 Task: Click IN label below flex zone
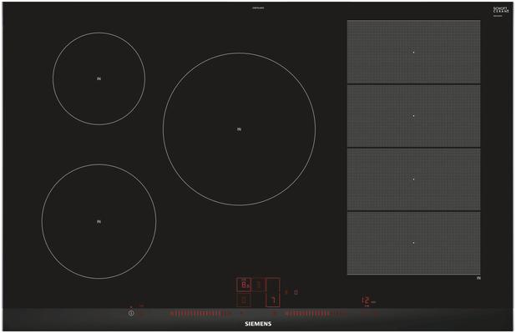coord(478,278)
